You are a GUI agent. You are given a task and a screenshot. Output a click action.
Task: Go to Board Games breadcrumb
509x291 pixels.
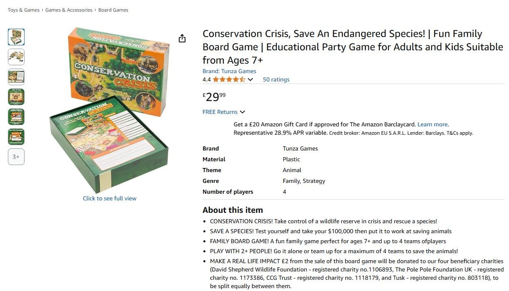(x=113, y=10)
